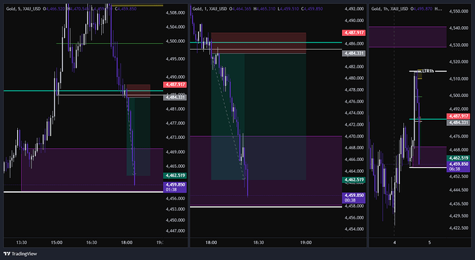The height and width of the screenshot is (260, 475).
Task: Click 15:00 on 5-minute time axis
Action: tap(56, 242)
